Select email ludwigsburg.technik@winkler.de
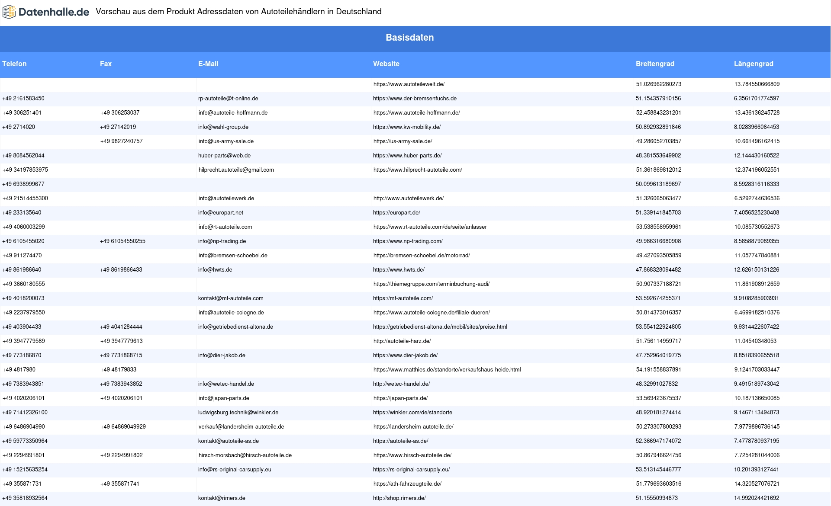 click(x=238, y=413)
